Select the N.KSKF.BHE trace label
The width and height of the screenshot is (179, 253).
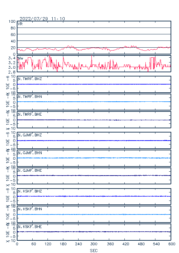tap(30, 226)
